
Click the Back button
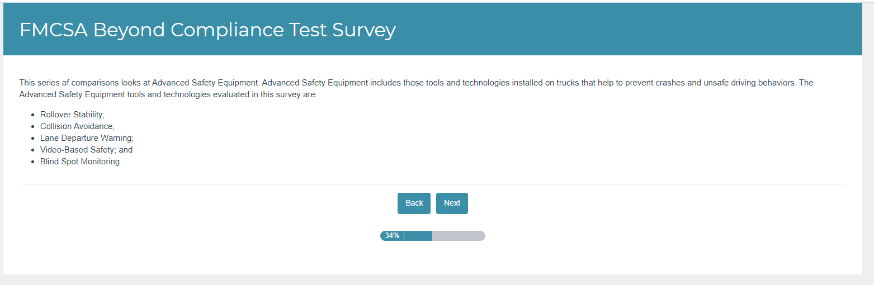point(414,203)
